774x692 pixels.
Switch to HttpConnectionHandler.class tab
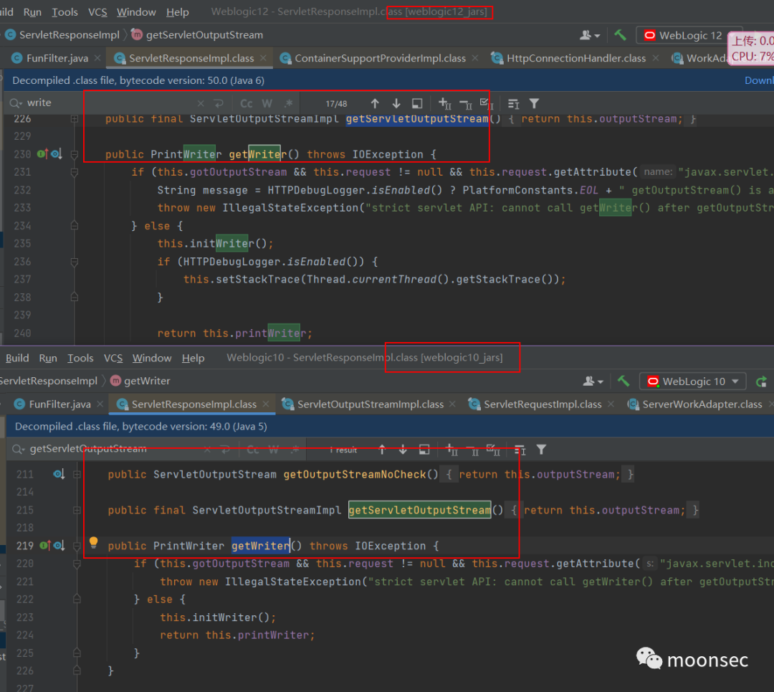pyautogui.click(x=576, y=58)
